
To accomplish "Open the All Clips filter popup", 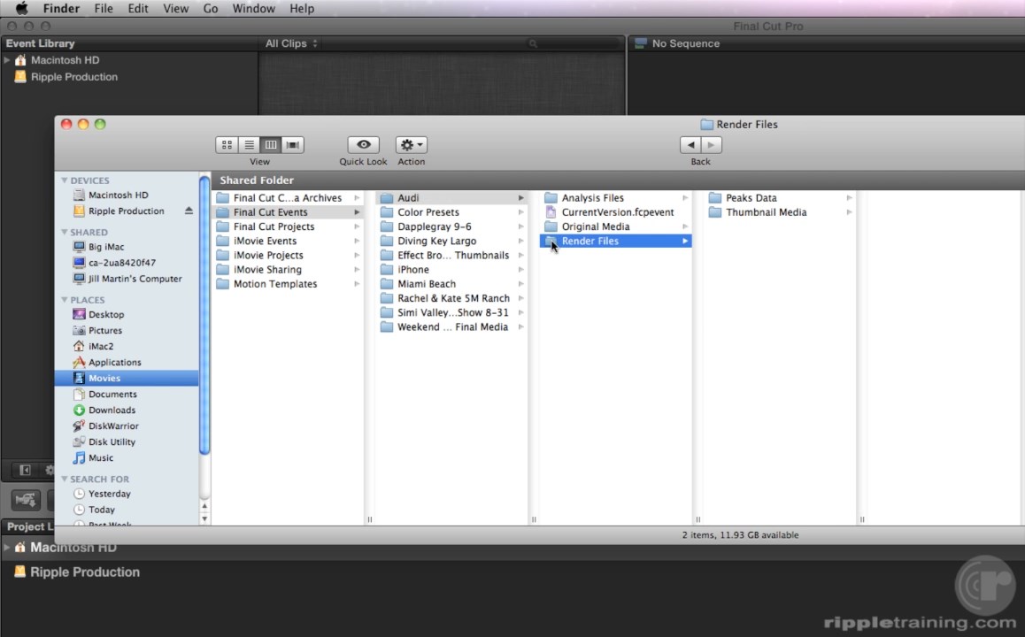I will [x=291, y=43].
